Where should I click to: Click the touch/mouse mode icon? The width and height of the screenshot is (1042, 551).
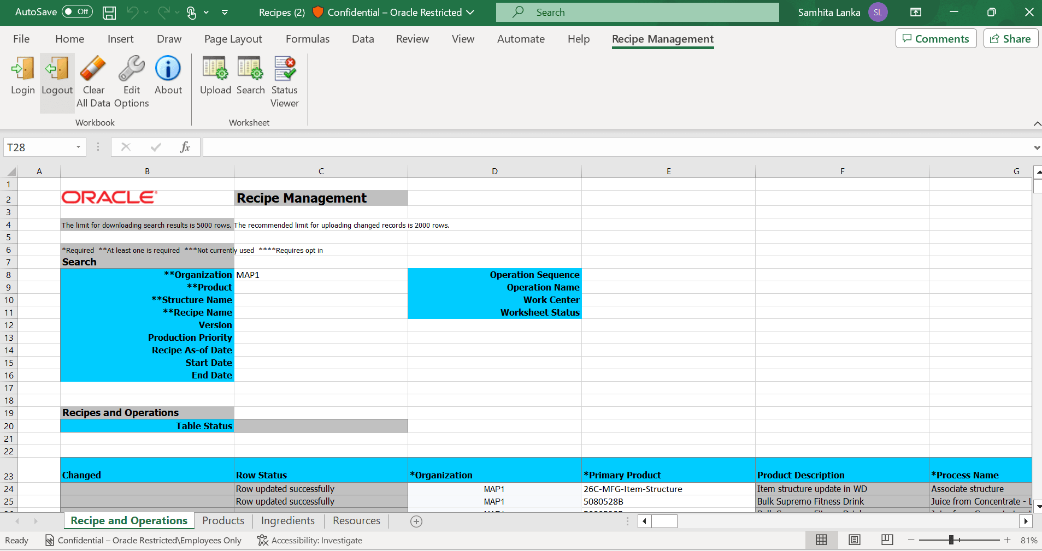point(191,13)
